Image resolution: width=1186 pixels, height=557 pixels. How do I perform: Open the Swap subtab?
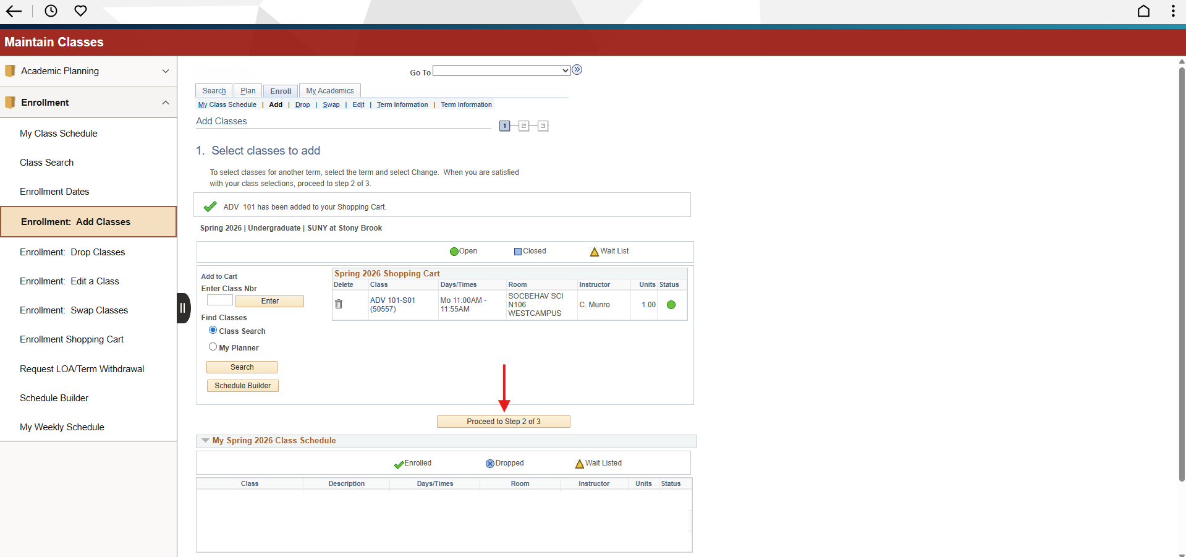[331, 105]
